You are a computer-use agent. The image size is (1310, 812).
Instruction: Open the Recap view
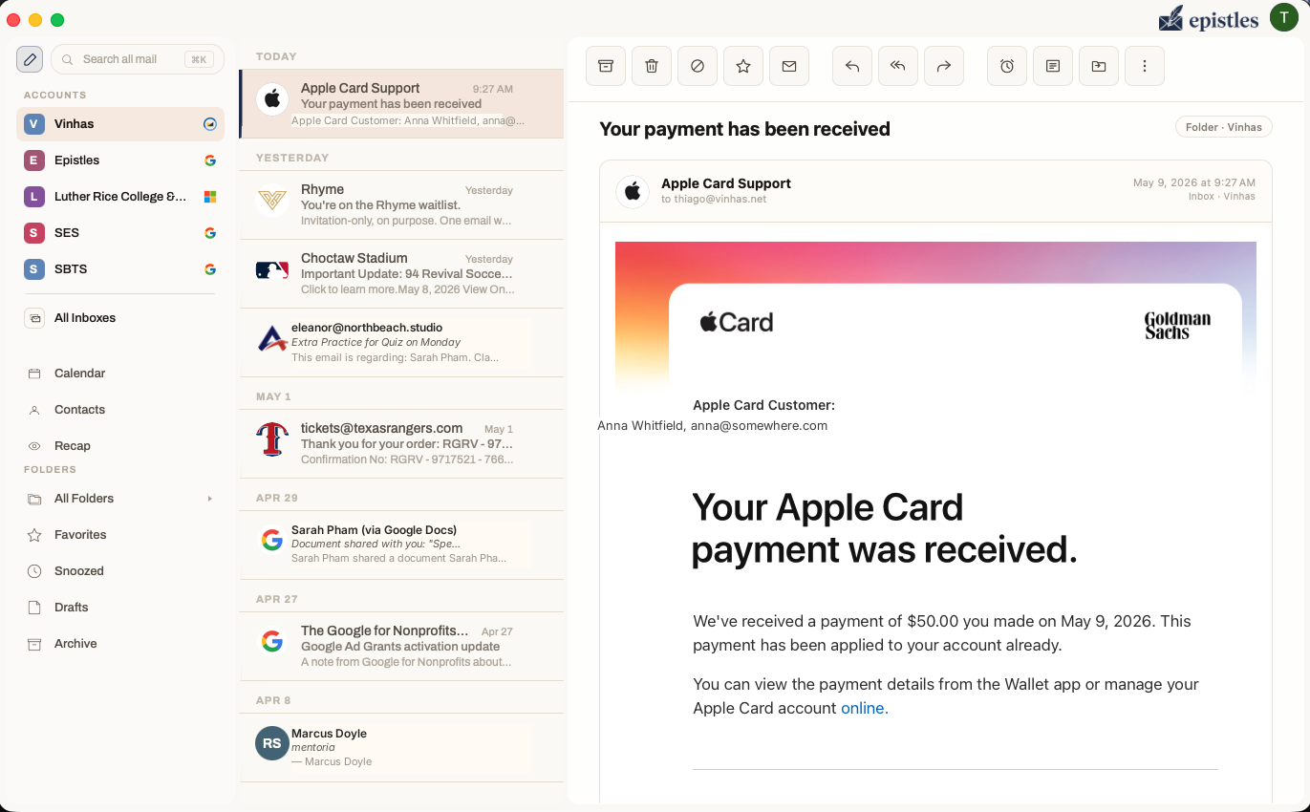(x=120, y=446)
